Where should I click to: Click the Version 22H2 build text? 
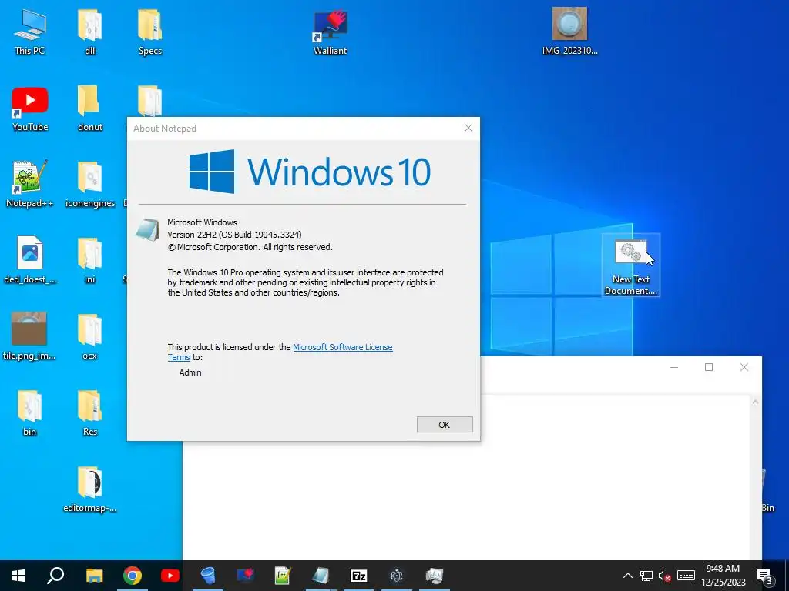234,235
